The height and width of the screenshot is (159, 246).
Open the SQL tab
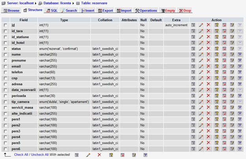(x=52, y=10)
